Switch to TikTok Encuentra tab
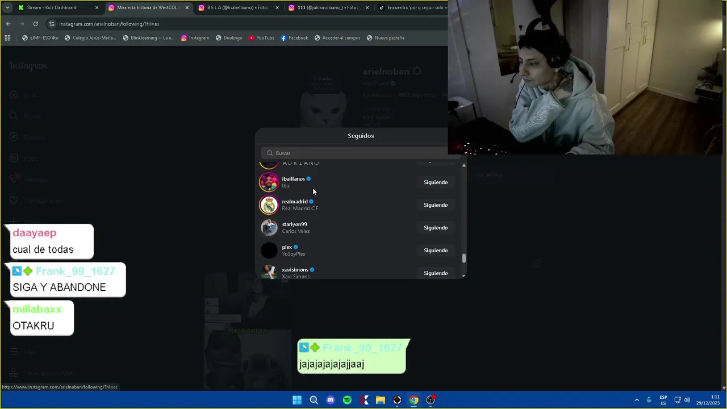This screenshot has width=727, height=409. (412, 7)
